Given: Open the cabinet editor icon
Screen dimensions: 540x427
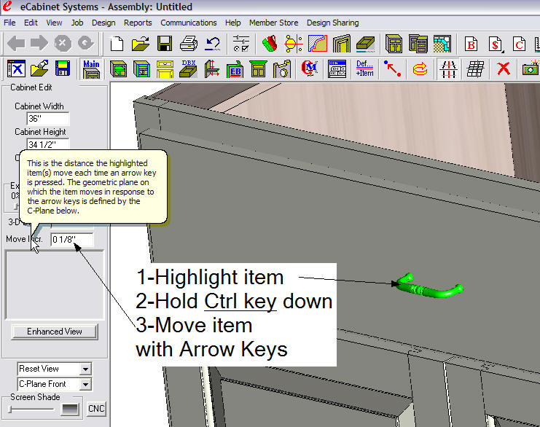Looking at the screenshot, I should coord(394,44).
